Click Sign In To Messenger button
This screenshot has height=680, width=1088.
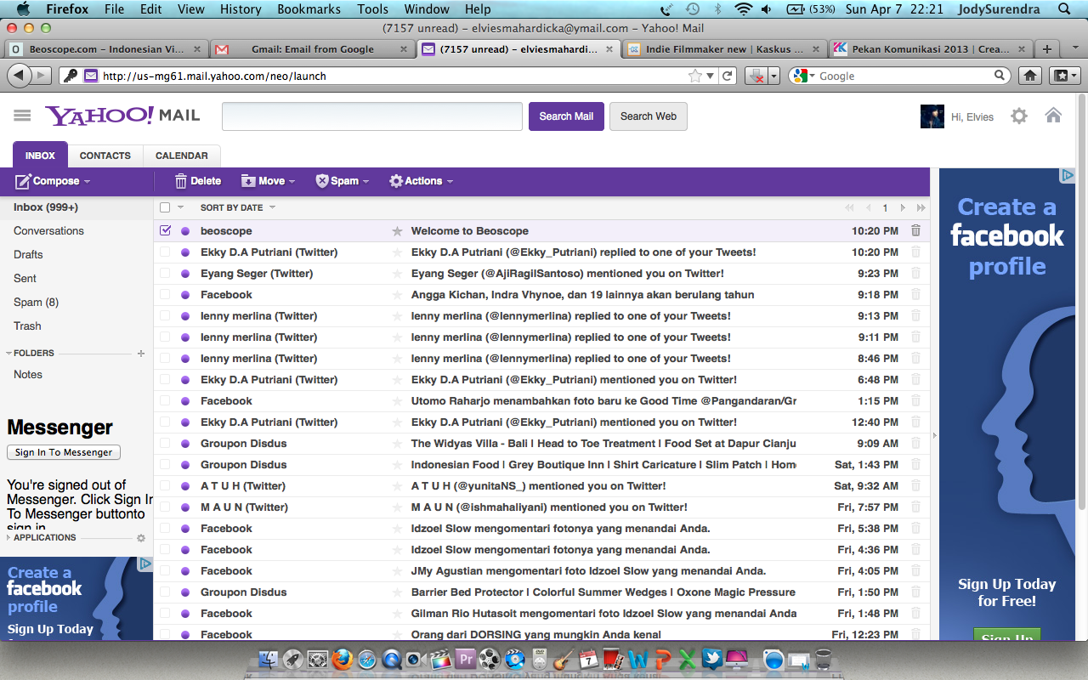click(x=64, y=452)
